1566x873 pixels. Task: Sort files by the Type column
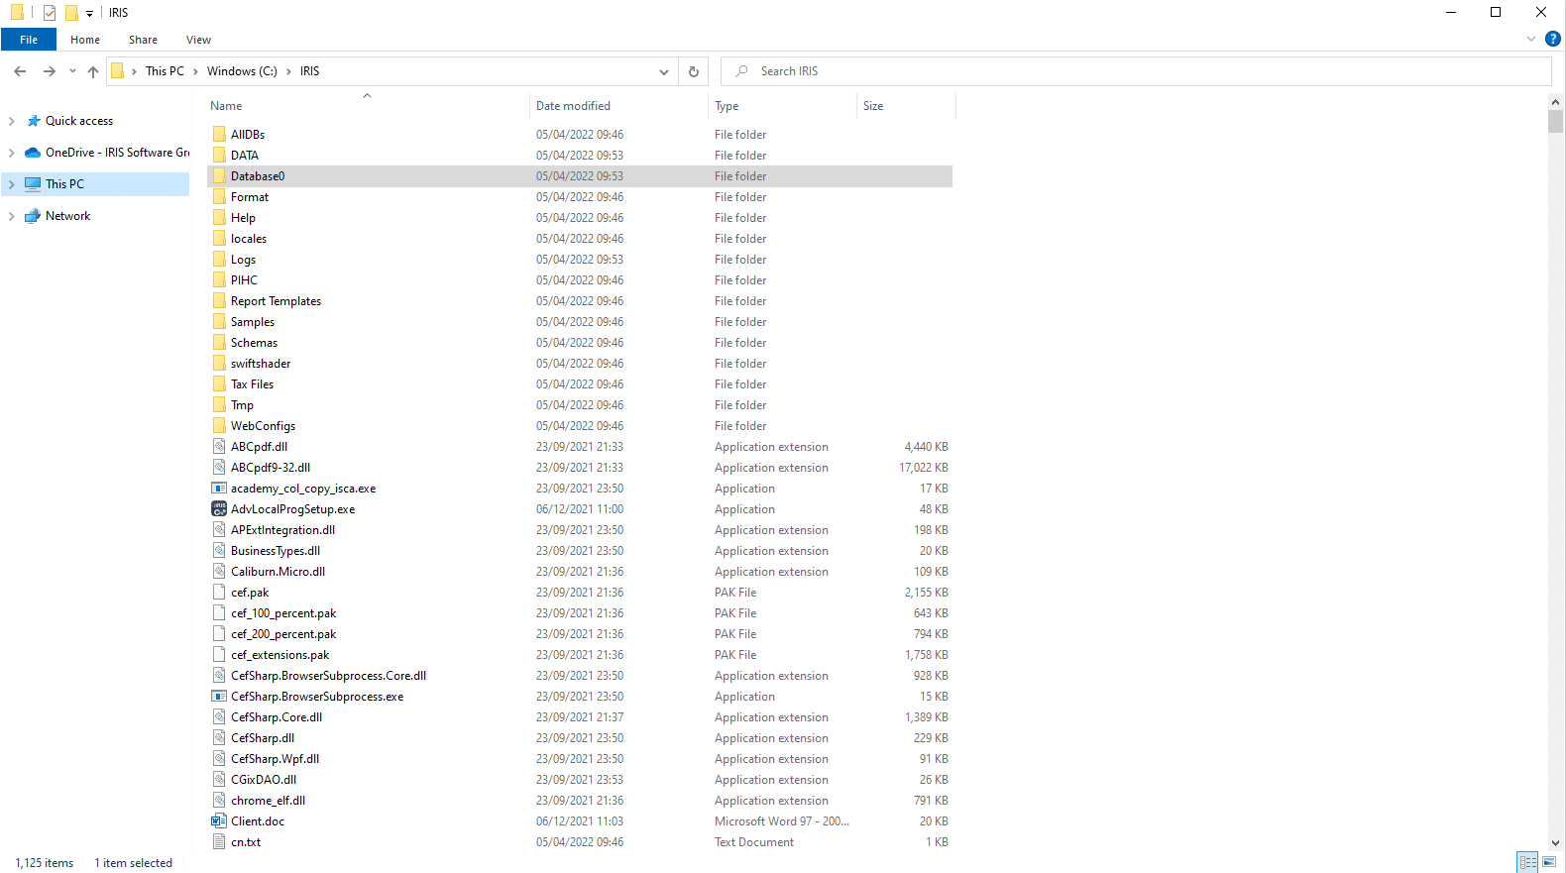coord(782,106)
